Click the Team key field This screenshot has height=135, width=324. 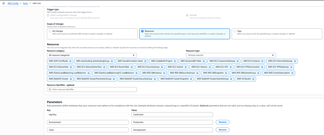pos(88,130)
